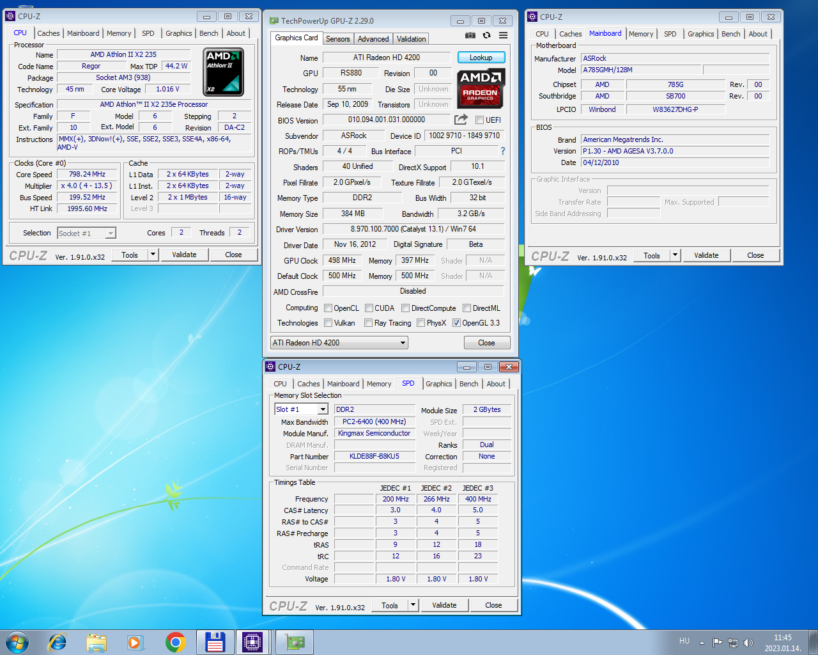Open Validation tab in GPU-Z
818x655 pixels.
coord(411,39)
